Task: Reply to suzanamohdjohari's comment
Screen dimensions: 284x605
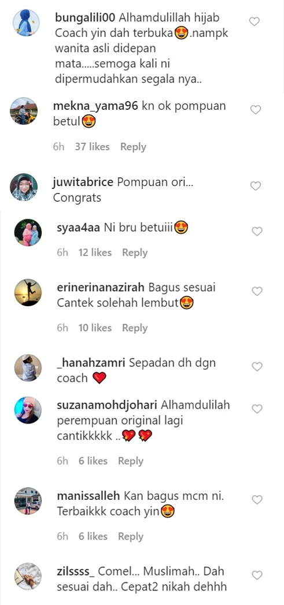Action: pyautogui.click(x=131, y=461)
